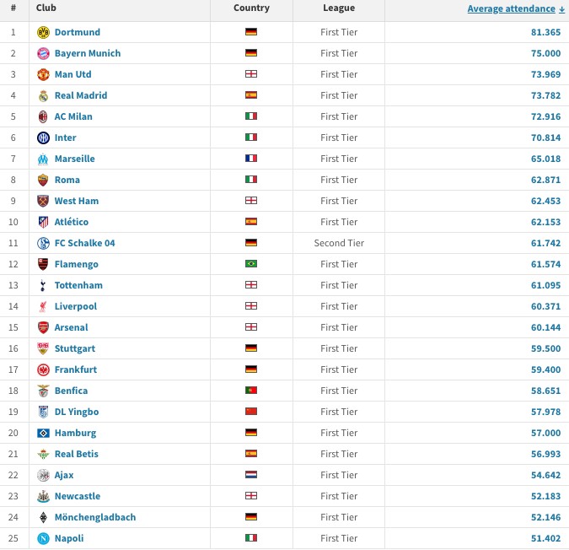Screen dimensions: 569x550
Task: Open the Mönchengladbach club link
Action: pos(94,517)
